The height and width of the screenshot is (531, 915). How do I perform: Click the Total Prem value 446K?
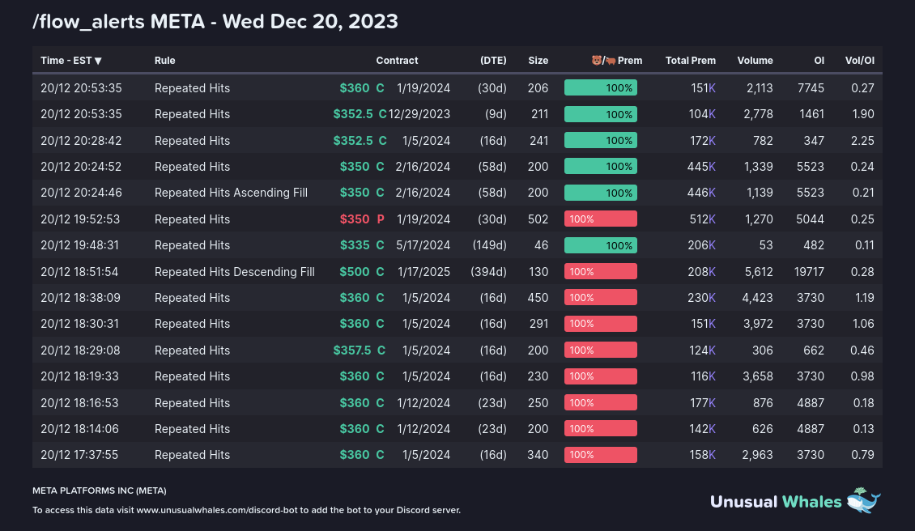pos(701,193)
